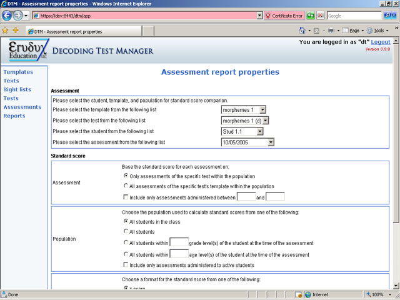Click the red Stop loading icon

[x=321, y=16]
